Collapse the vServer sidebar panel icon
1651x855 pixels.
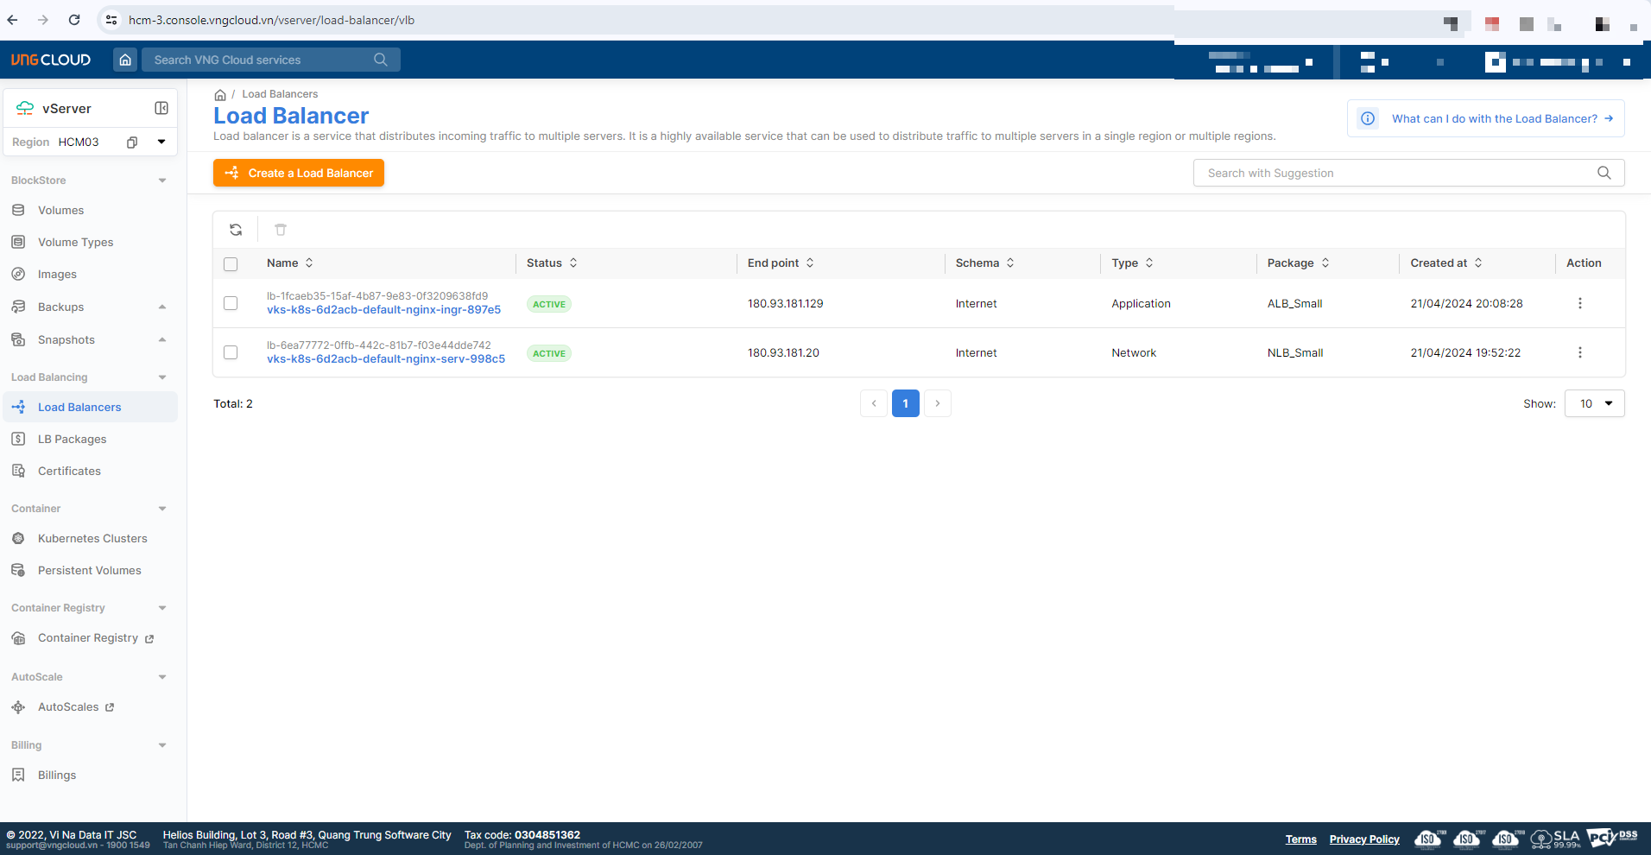tap(161, 108)
